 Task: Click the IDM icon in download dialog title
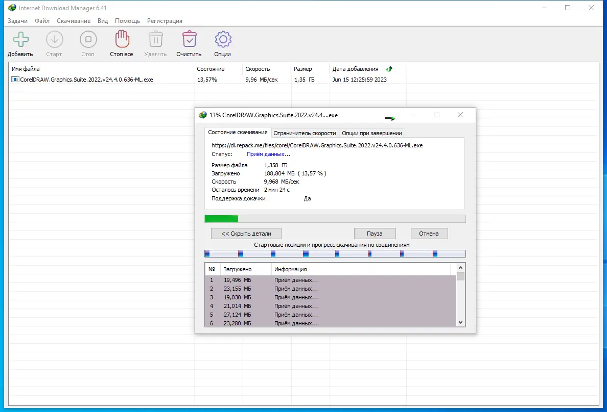pyautogui.click(x=202, y=115)
